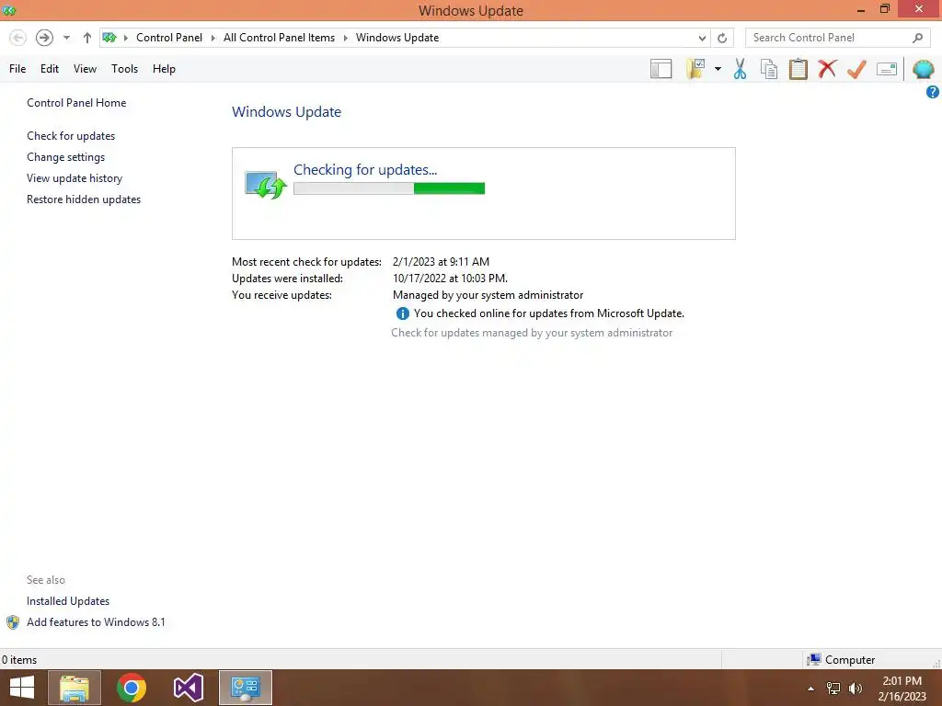Click the orange checkmark toolbar icon
The image size is (942, 706).
856,69
